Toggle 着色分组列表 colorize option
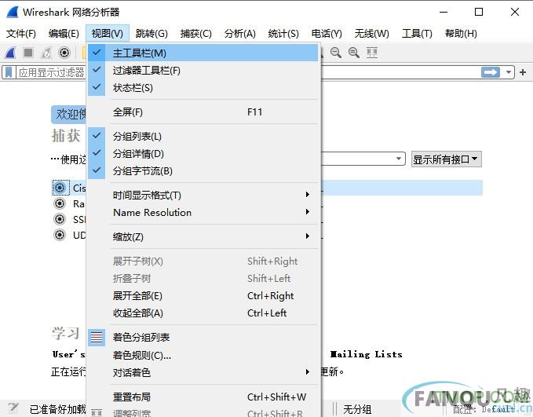The width and height of the screenshot is (533, 417). click(x=203, y=338)
